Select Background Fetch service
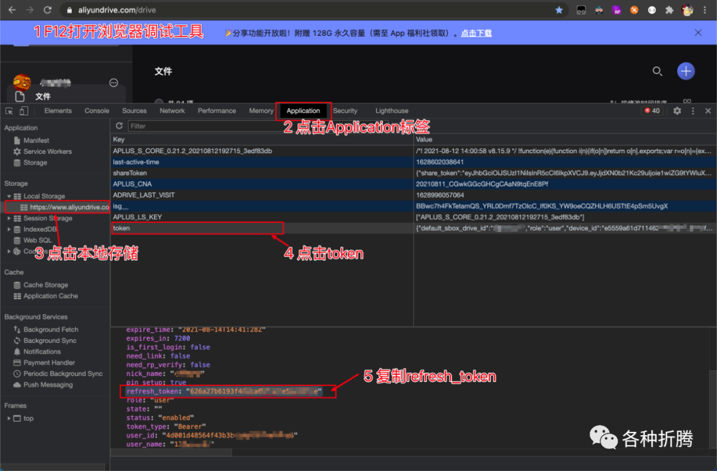 coord(50,330)
